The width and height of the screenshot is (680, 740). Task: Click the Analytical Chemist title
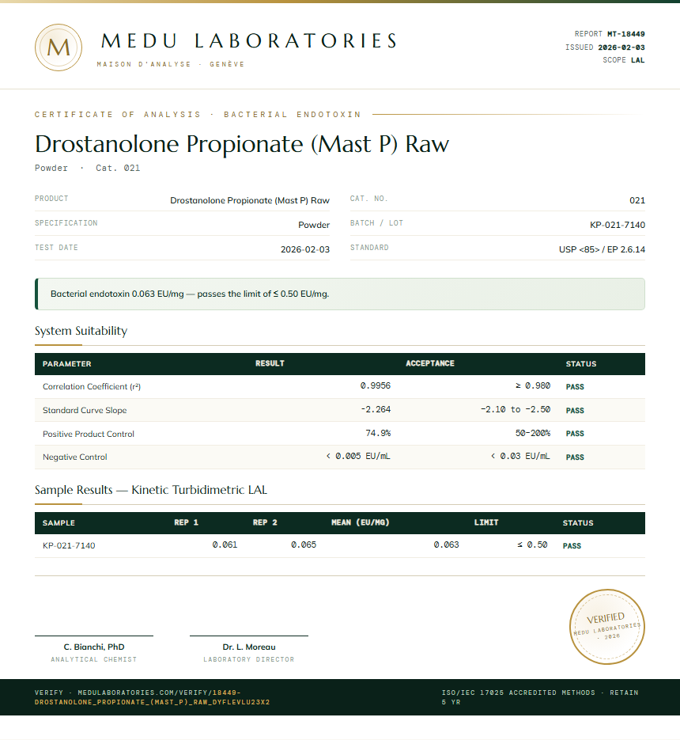click(x=94, y=659)
